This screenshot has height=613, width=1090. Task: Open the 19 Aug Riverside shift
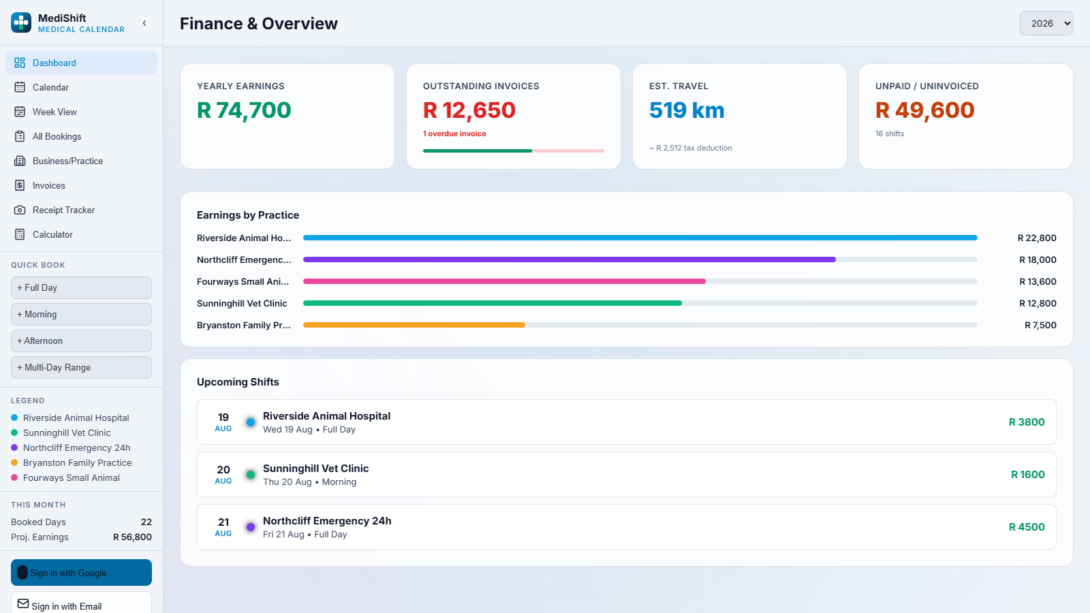pos(627,422)
